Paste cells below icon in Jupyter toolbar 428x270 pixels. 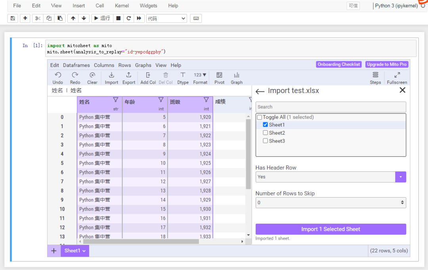coord(60,18)
